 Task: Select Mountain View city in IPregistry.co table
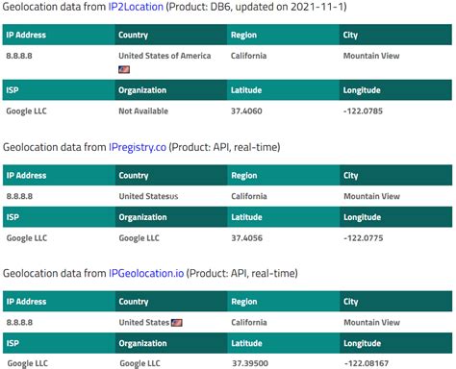point(371,196)
